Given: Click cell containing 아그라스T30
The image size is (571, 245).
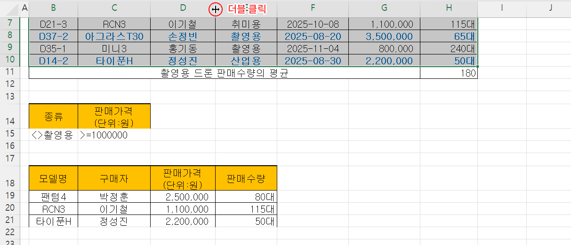Looking at the screenshot, I should coord(114,36).
